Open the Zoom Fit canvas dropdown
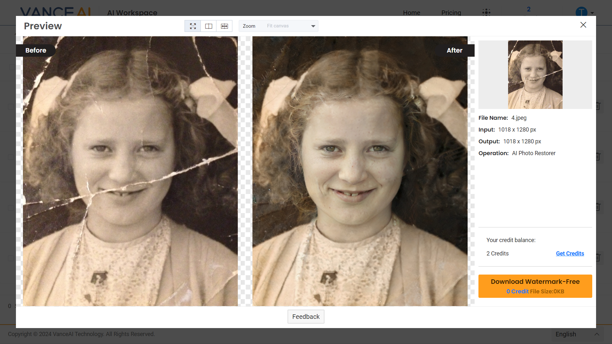 pos(278,26)
